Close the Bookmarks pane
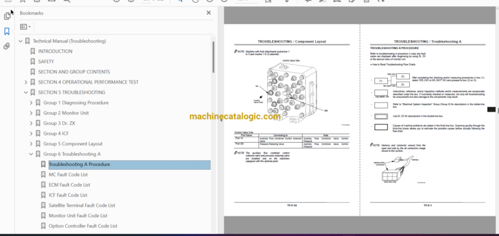This screenshot has height=236, width=499. click(x=209, y=13)
